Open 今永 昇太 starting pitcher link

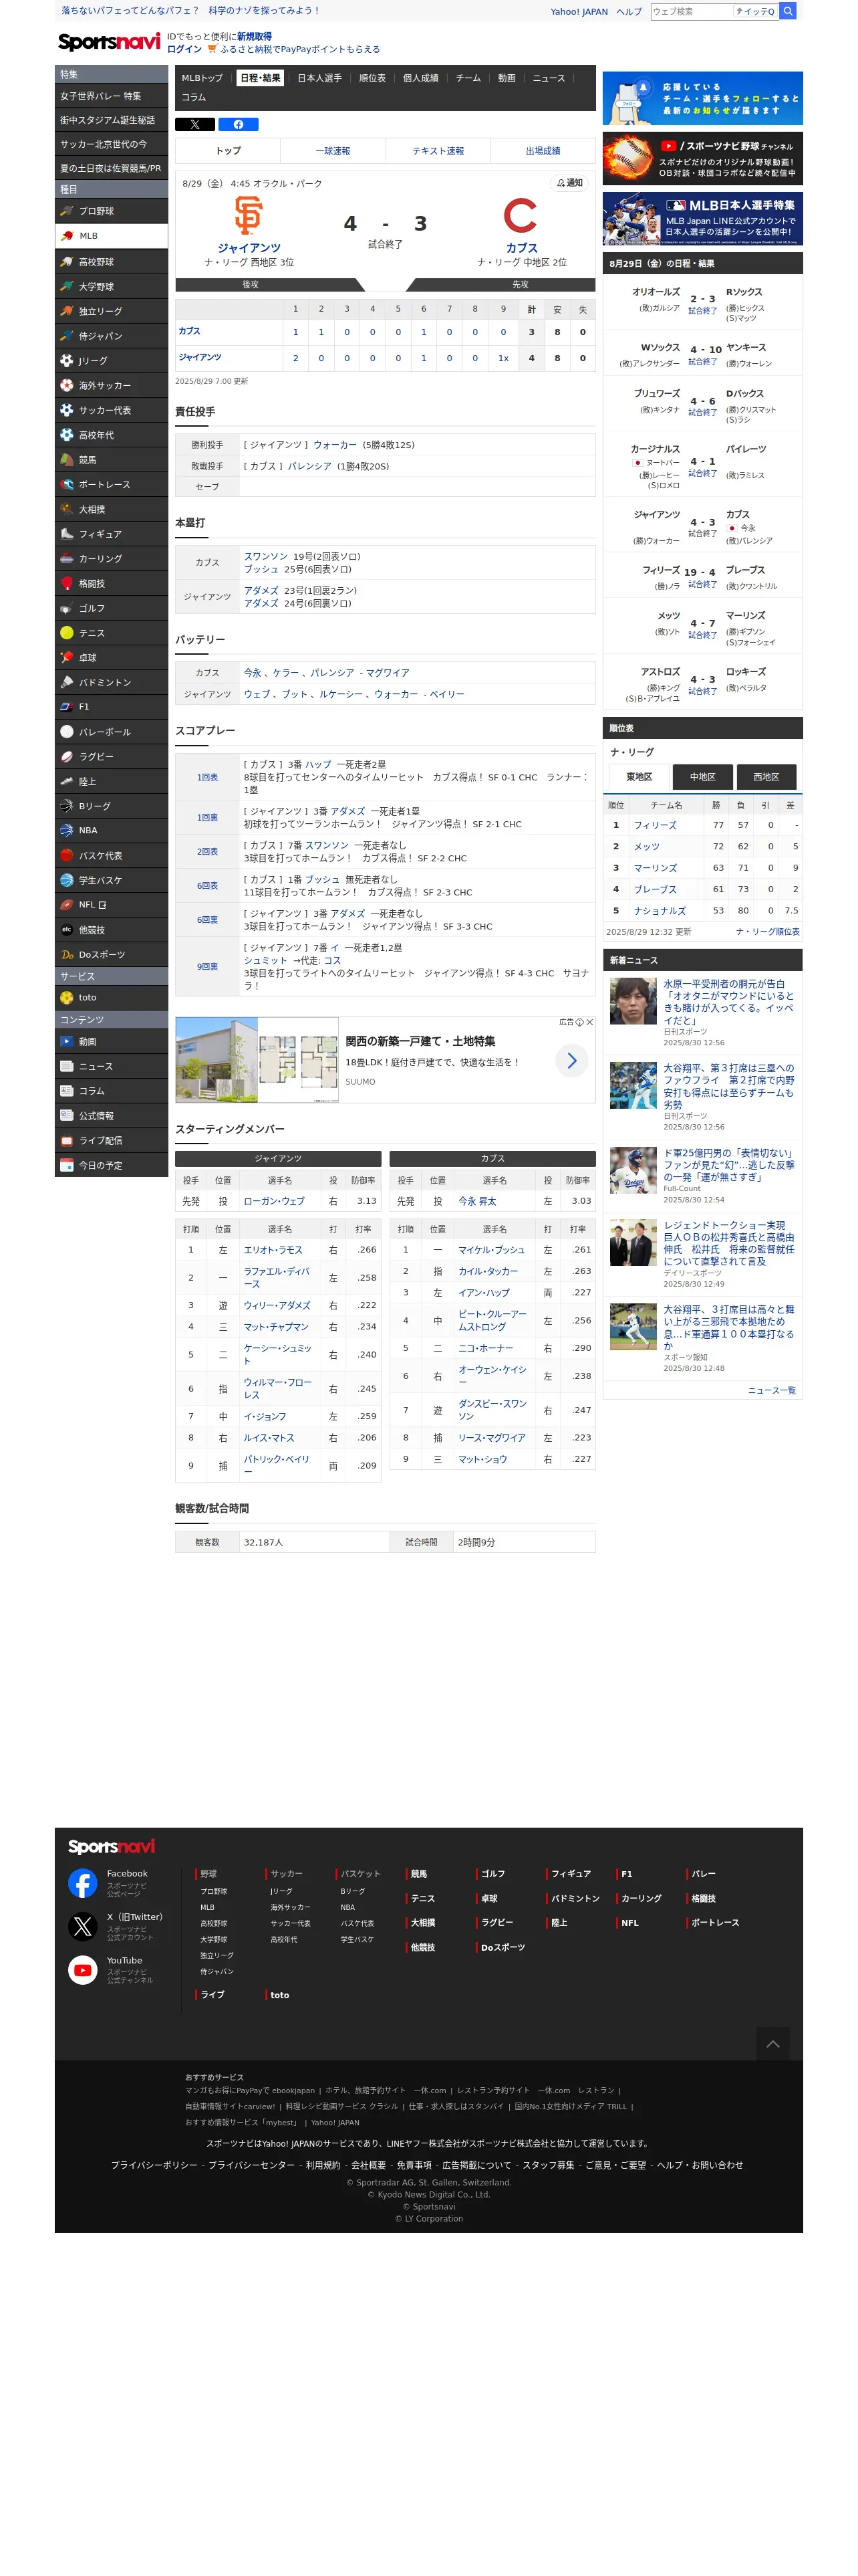coord(477,1201)
